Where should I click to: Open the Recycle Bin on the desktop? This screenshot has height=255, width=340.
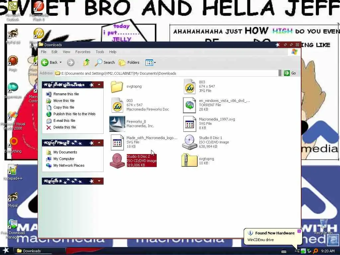coord(323,226)
